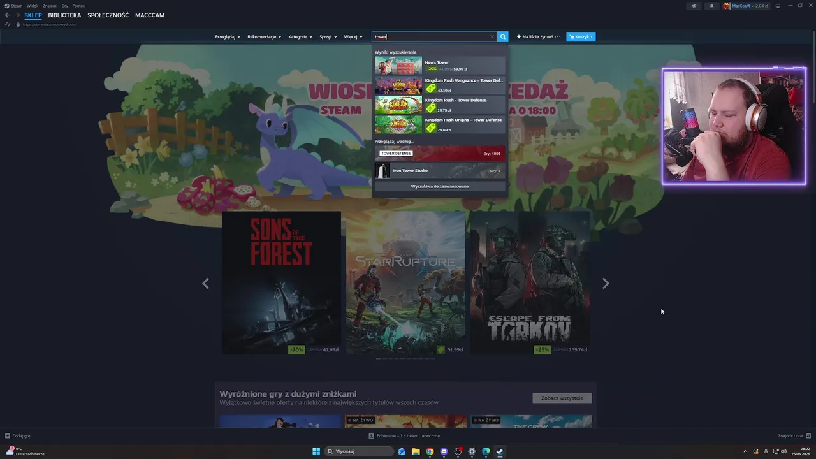The height and width of the screenshot is (459, 816).
Task: Open Iron Tower Studio developer result
Action: [x=440, y=170]
